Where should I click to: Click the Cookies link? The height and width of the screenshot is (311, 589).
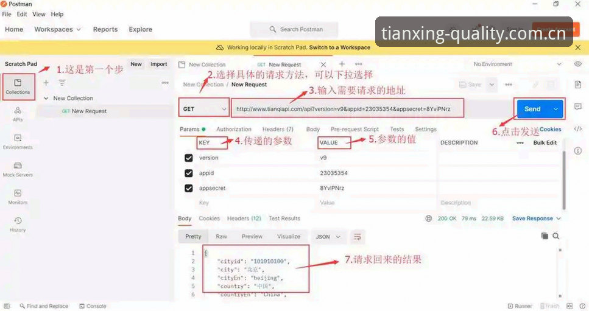pyautogui.click(x=550, y=129)
